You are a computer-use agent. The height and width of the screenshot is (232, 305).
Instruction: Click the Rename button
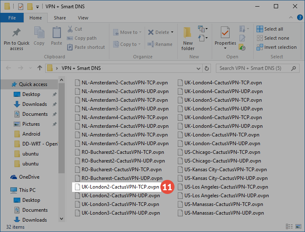pos(160,44)
